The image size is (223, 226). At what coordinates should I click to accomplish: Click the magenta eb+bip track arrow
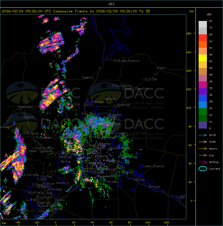pyautogui.click(x=203, y=162)
